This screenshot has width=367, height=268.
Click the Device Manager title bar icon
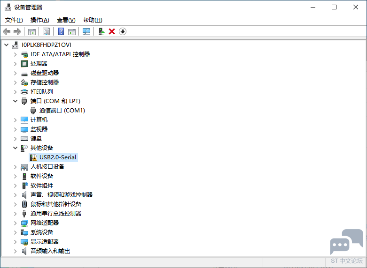coord(8,7)
